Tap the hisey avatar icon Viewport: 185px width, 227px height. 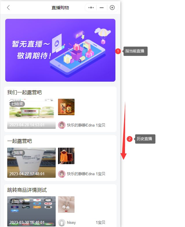[x=61, y=222]
